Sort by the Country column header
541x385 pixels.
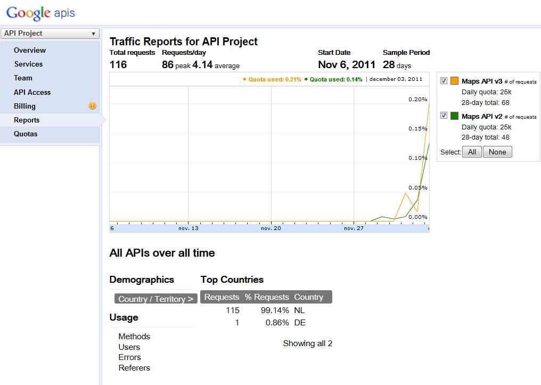click(x=309, y=297)
